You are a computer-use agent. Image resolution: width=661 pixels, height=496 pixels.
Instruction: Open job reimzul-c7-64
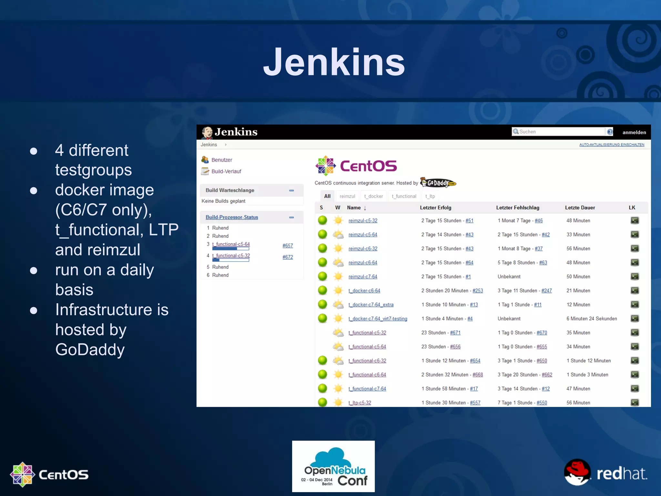point(363,277)
